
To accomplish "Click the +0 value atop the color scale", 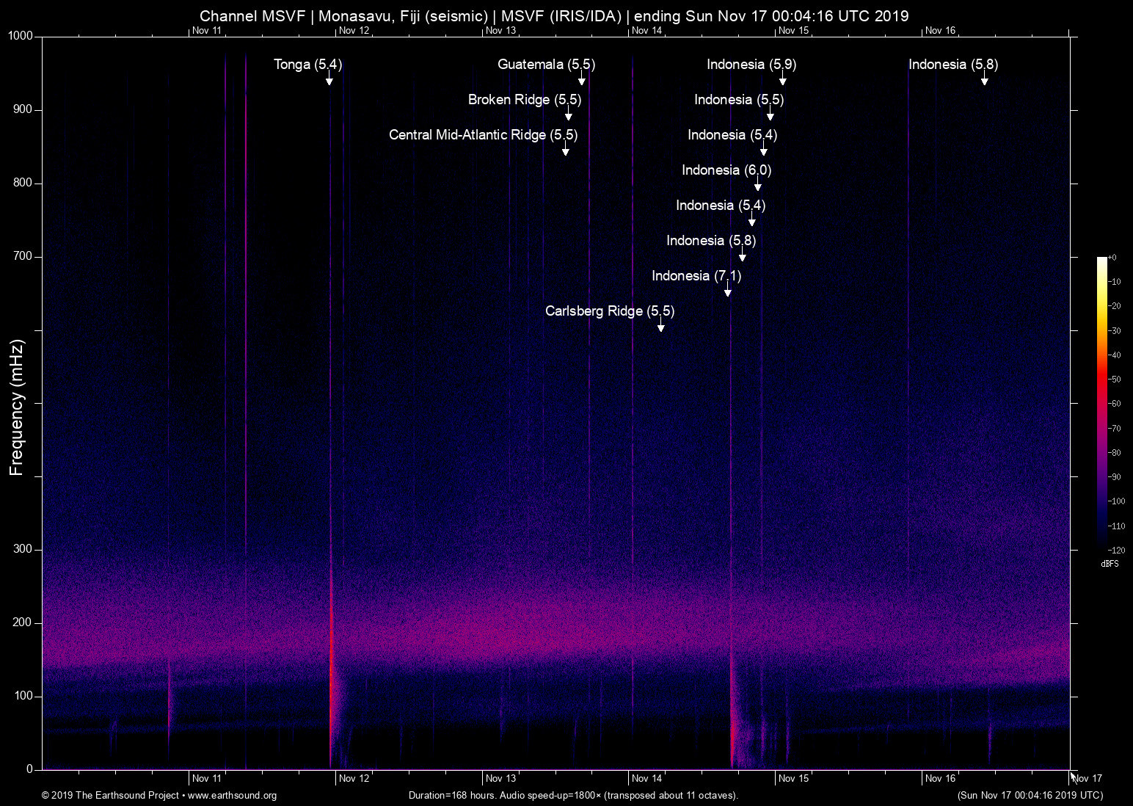I will tap(1112, 258).
